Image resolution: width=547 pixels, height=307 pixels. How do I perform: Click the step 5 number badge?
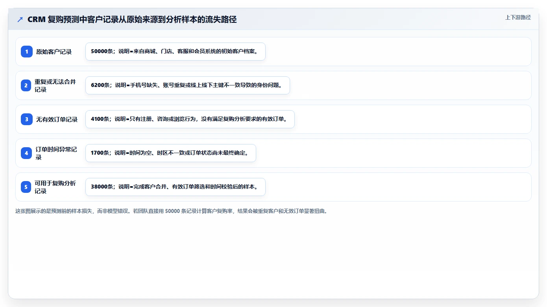click(26, 187)
